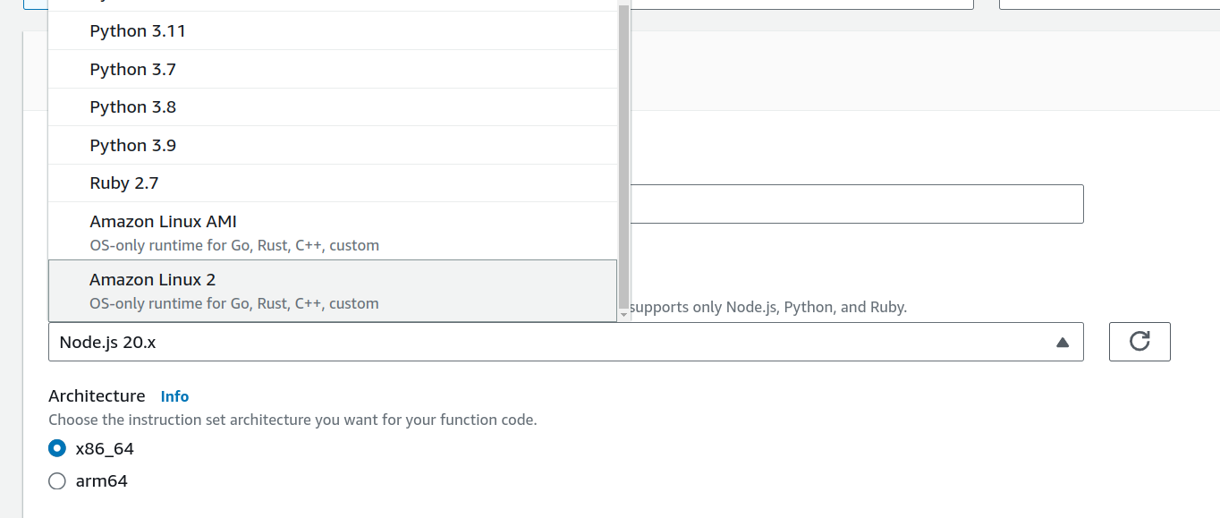Select the x86_64 architecture radio button
The image size is (1220, 518).
(56, 448)
